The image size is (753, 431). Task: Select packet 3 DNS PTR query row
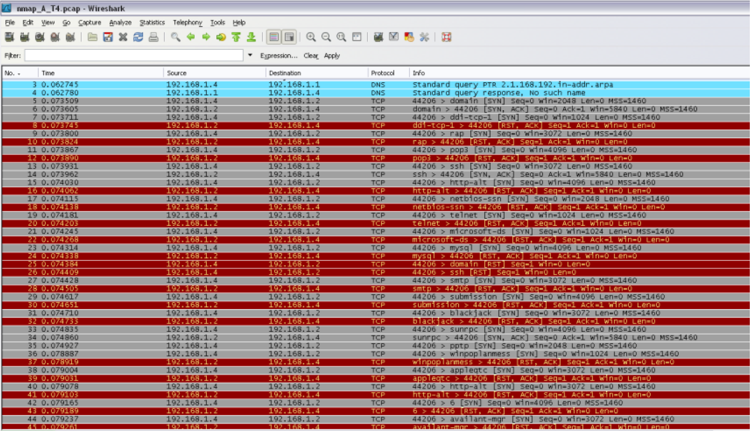pos(376,85)
